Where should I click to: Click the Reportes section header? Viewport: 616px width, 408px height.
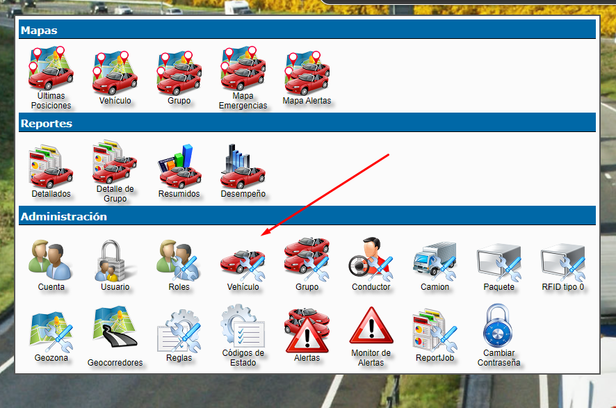(x=307, y=123)
